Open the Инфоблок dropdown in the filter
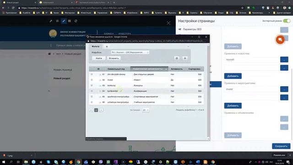The image size is (293, 165). click(130, 52)
